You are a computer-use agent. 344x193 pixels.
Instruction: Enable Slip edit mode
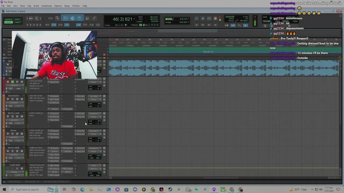coord(9,22)
